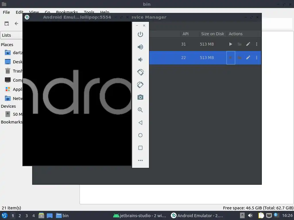Click the removable media eject tray icon

[242, 215]
